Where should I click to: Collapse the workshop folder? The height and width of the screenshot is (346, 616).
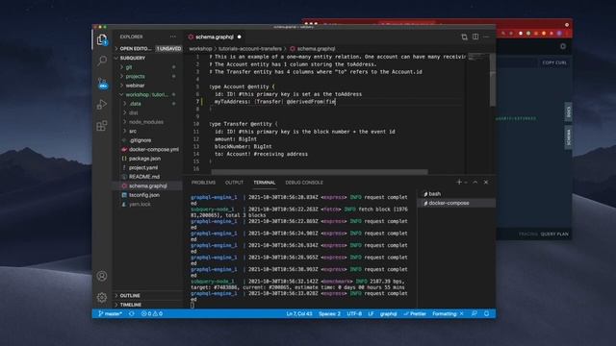click(147, 94)
